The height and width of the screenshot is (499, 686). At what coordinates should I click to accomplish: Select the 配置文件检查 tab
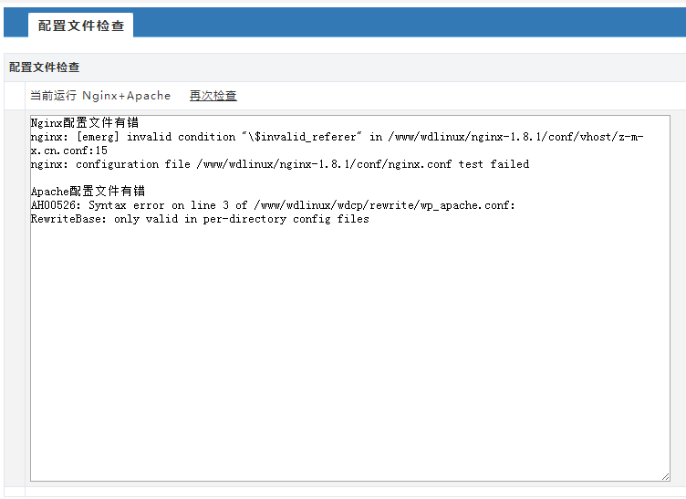[x=81, y=26]
